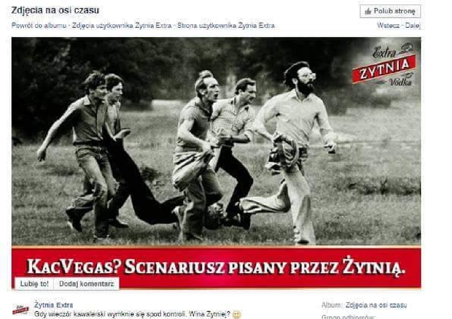The height and width of the screenshot is (319, 452).
Task: Click the red KacVegas slogan banner
Action: click(216, 267)
